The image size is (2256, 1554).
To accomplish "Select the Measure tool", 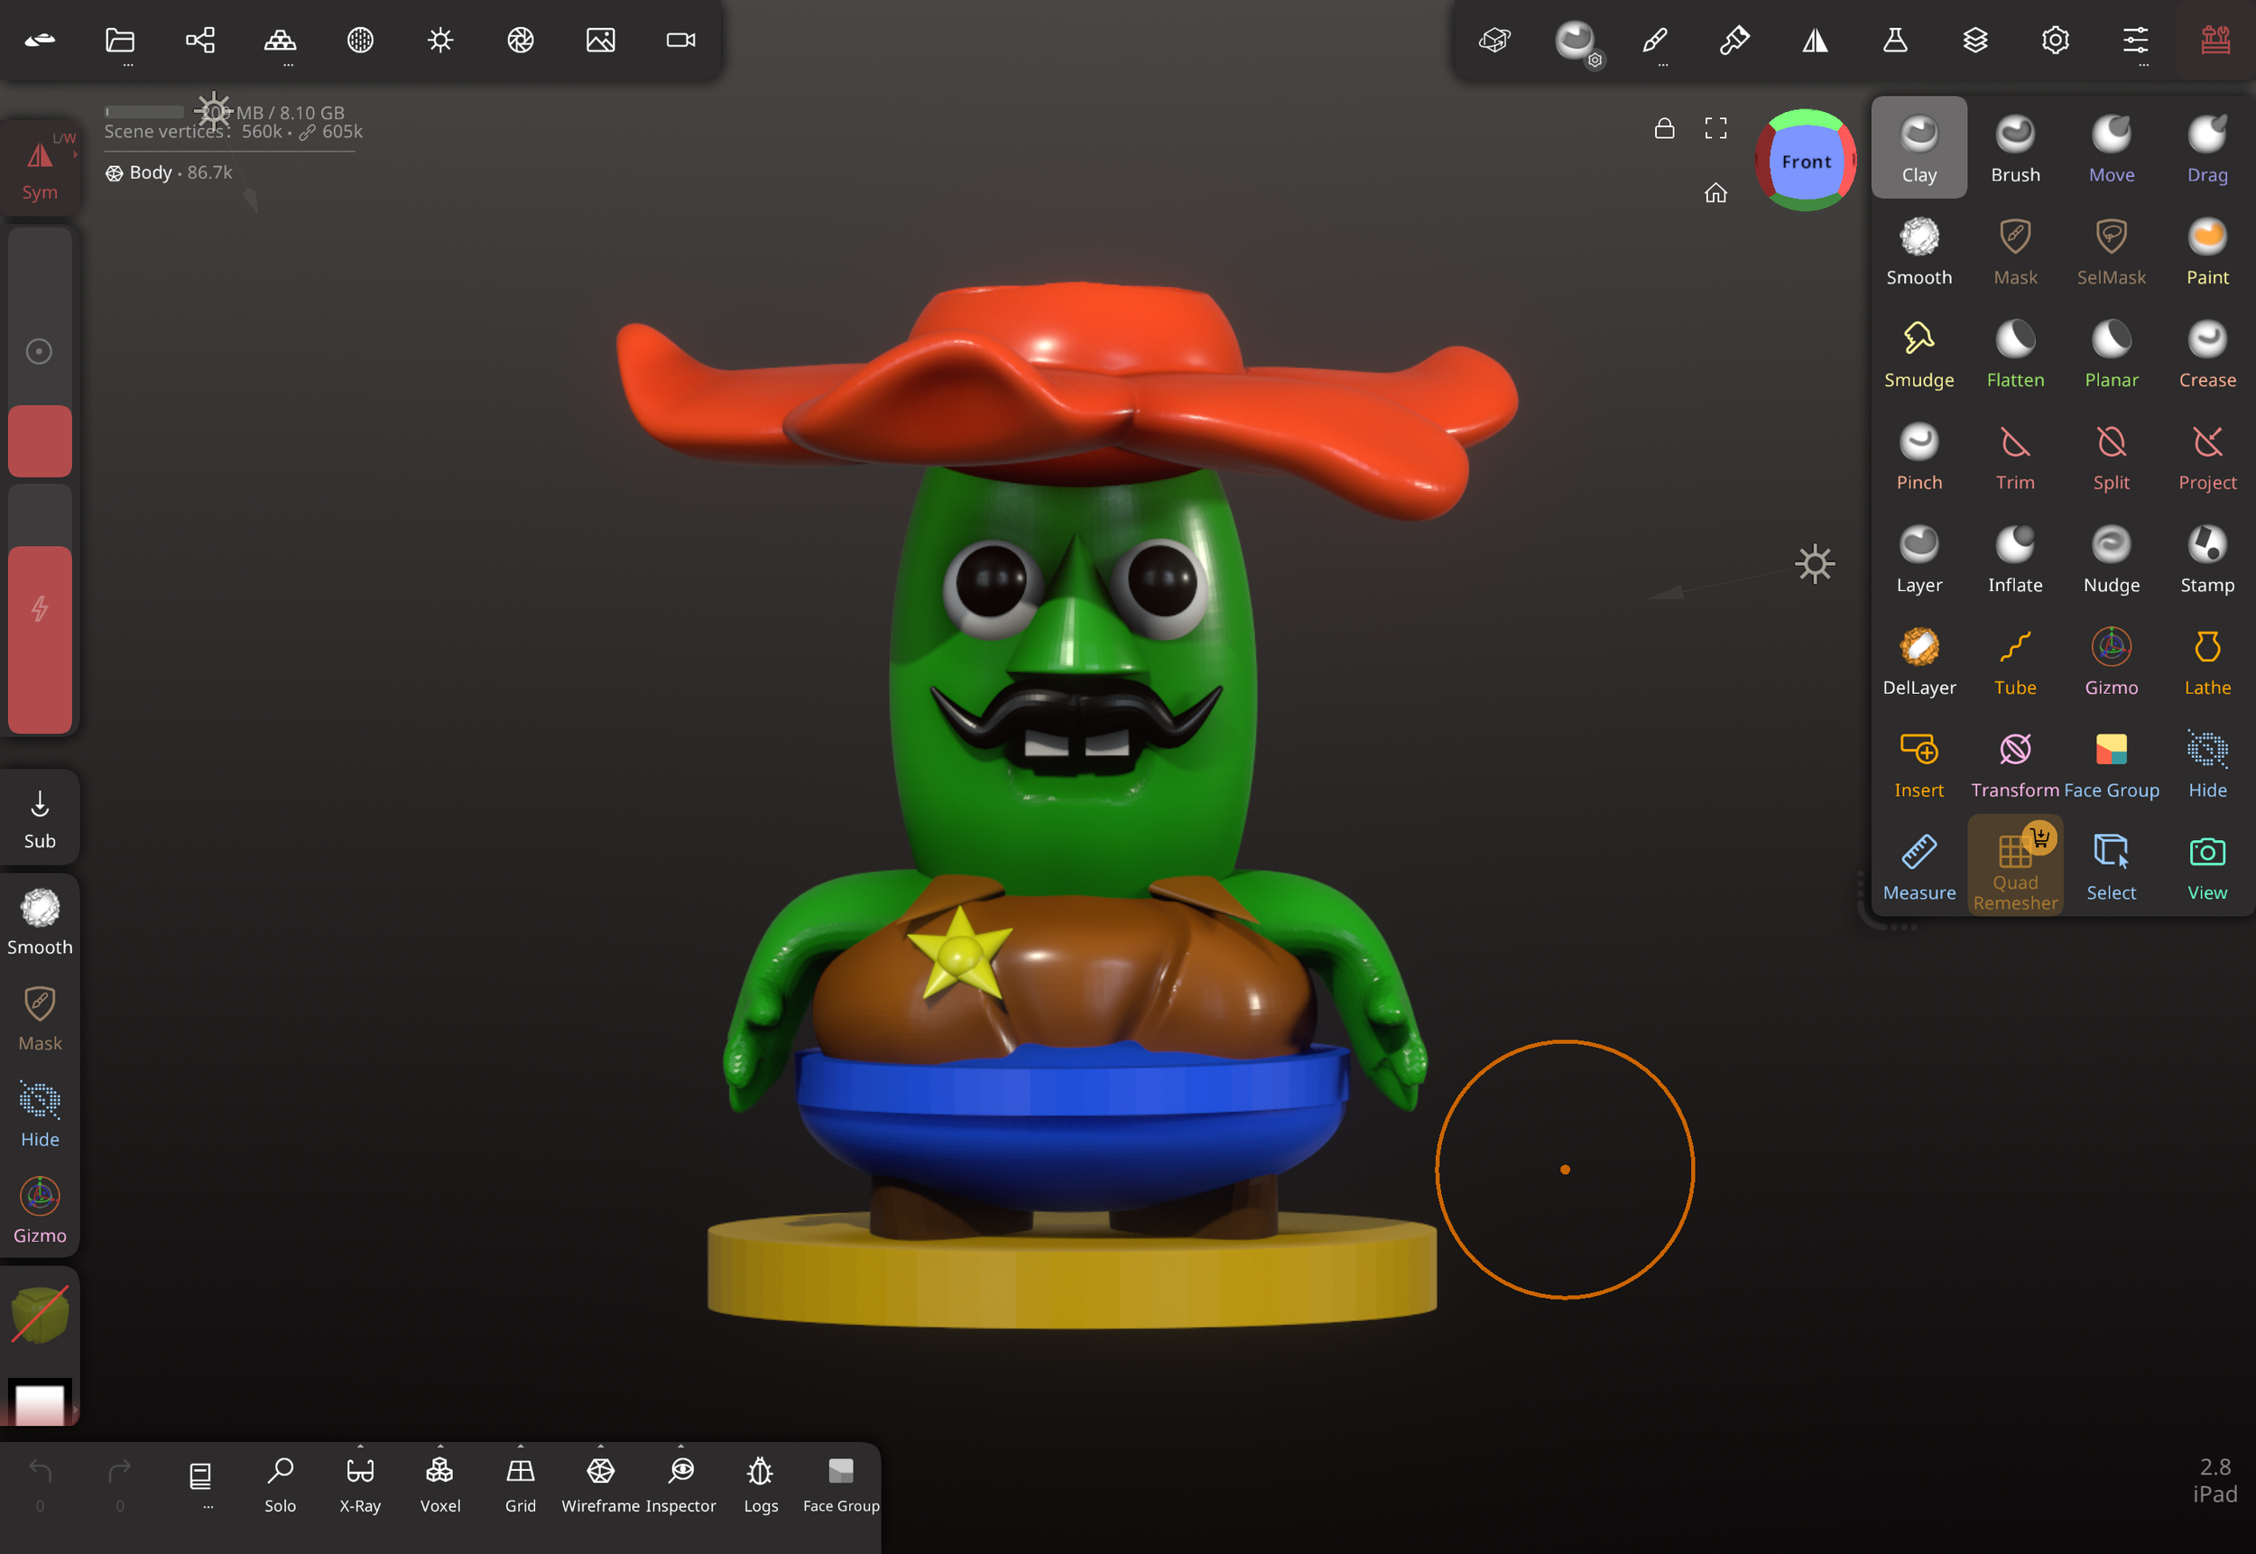I will pyautogui.click(x=1919, y=865).
